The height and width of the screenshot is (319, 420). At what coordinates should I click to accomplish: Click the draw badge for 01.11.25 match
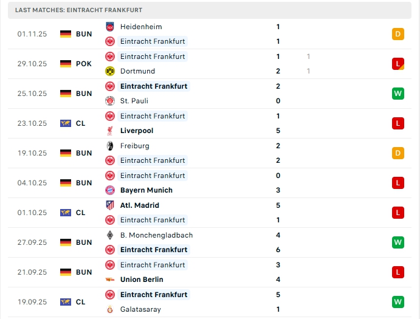click(x=398, y=34)
